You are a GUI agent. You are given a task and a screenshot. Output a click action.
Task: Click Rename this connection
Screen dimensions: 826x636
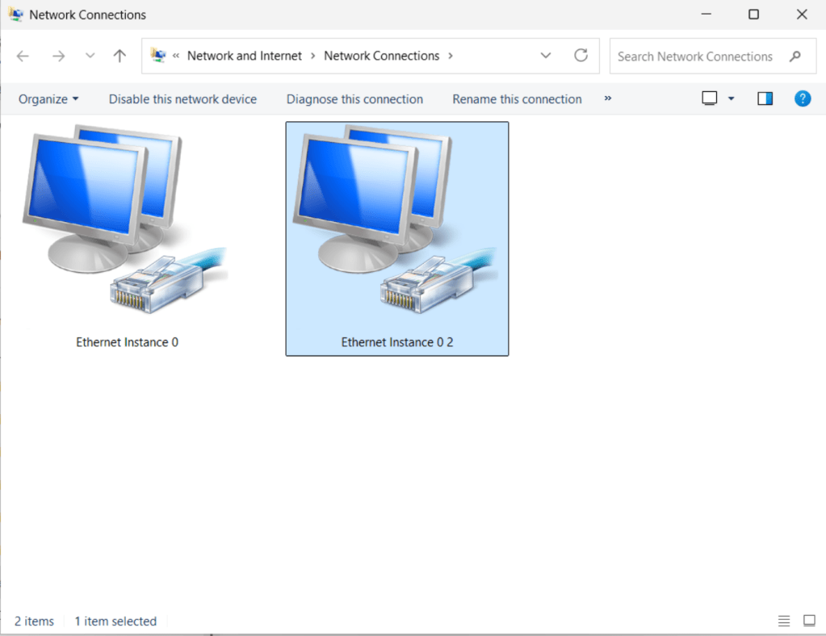coord(517,99)
